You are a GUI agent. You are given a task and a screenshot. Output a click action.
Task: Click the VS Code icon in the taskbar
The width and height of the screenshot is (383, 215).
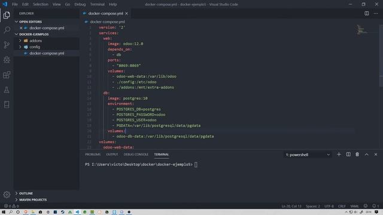tap(77, 212)
